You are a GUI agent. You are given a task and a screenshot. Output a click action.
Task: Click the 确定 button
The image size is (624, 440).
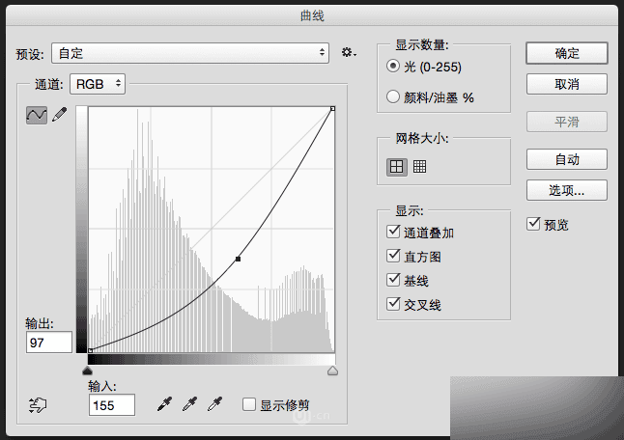click(567, 53)
